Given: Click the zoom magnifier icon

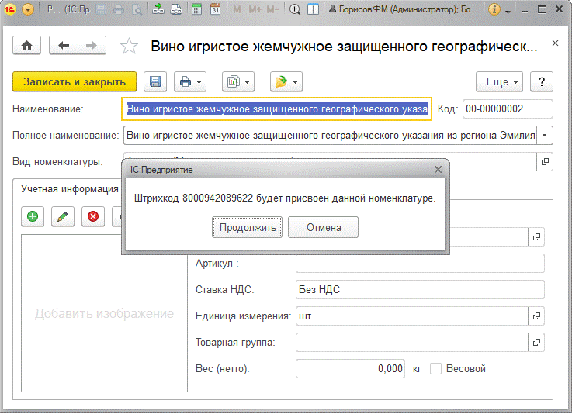Looking at the screenshot, I should click(x=295, y=9).
